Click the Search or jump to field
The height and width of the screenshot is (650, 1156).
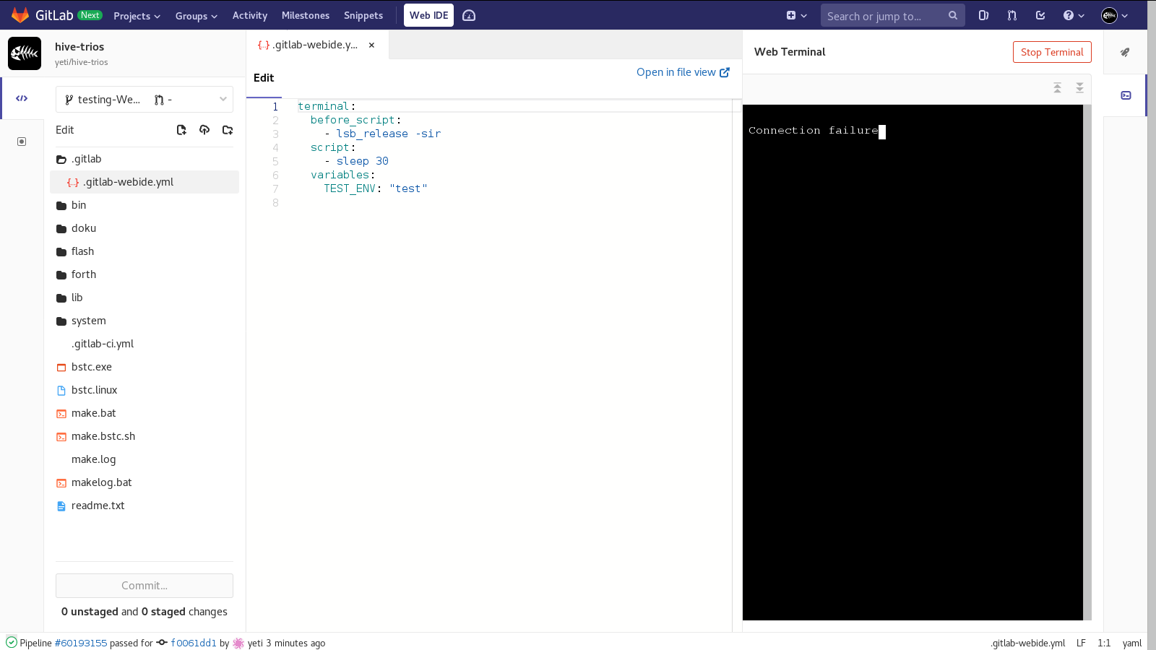885,16
